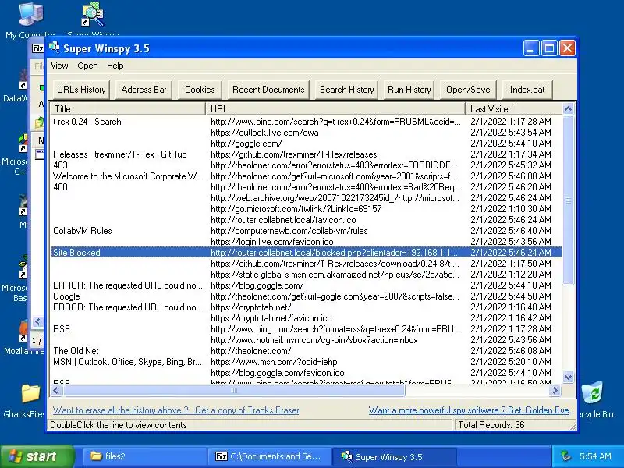Click the horizontal scrollbar right arrow

tap(555, 391)
